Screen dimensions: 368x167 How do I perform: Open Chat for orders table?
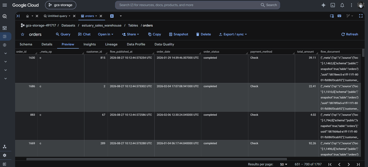[x=84, y=34]
